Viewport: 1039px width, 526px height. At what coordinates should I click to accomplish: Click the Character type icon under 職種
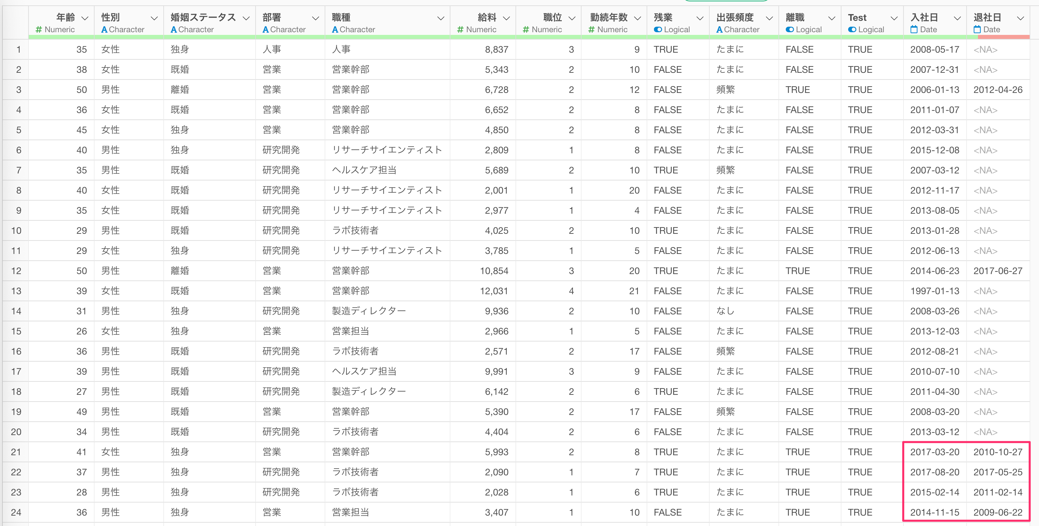pyautogui.click(x=335, y=30)
